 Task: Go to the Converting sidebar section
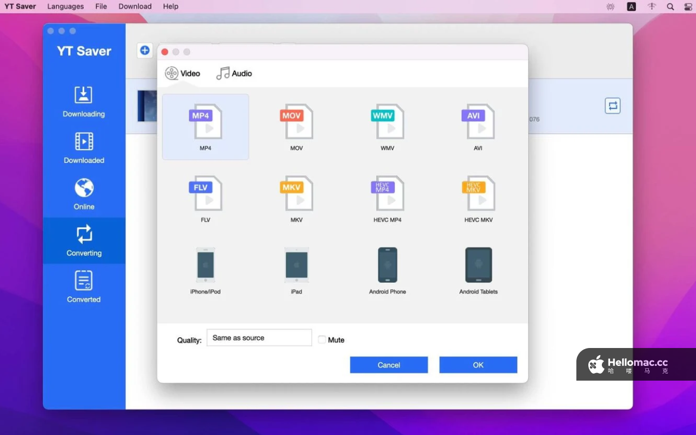point(84,241)
